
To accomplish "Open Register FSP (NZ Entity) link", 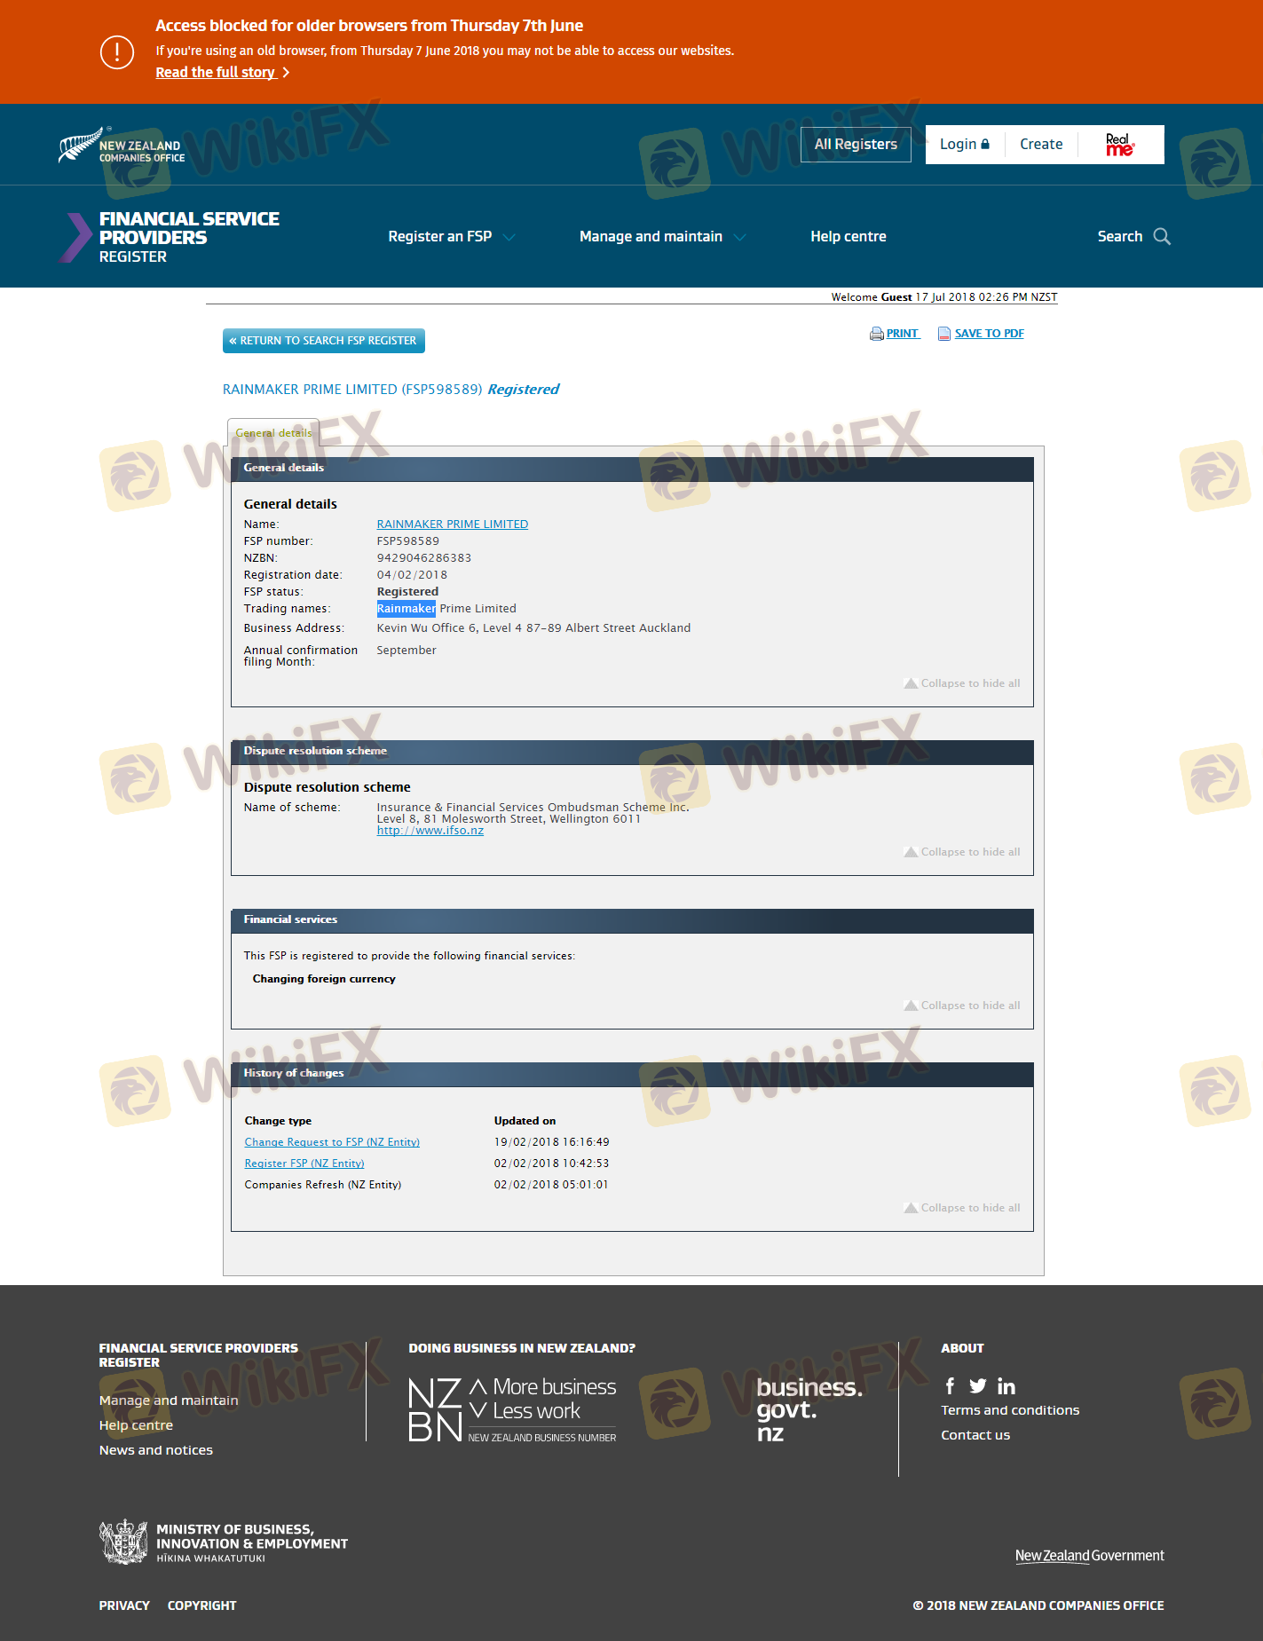I will (304, 1164).
